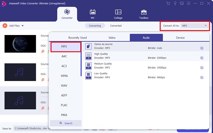Select the High Quality preset
This screenshot has width=213, height=133.
point(146,56)
